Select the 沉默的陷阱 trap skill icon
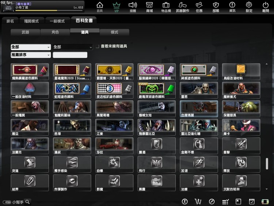The image size is (274, 206). point(241,181)
